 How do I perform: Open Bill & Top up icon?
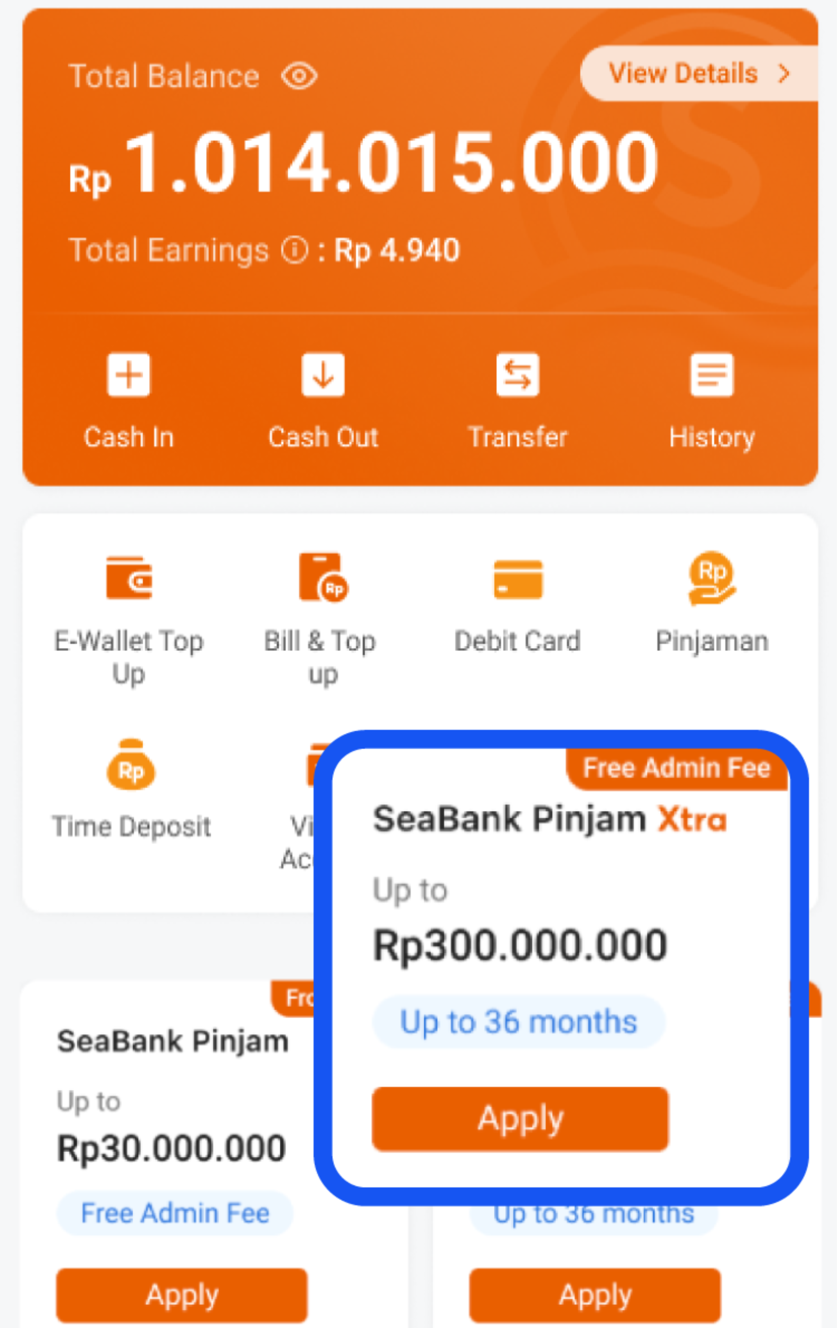coord(323,578)
